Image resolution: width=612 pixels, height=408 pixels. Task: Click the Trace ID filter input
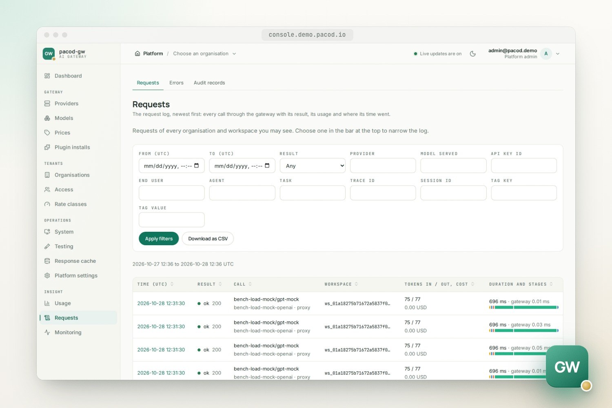383,193
